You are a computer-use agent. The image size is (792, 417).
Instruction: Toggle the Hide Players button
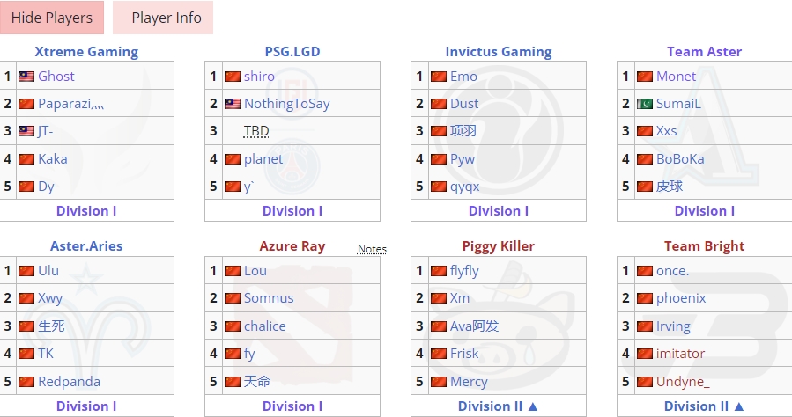click(x=52, y=18)
